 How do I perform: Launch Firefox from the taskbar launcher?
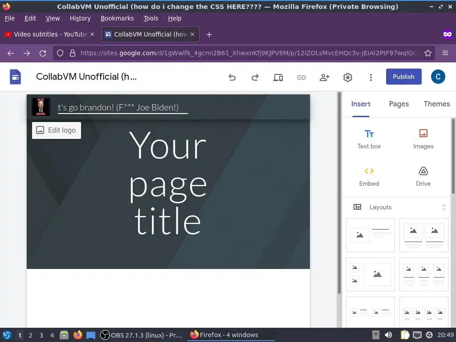pos(77,335)
